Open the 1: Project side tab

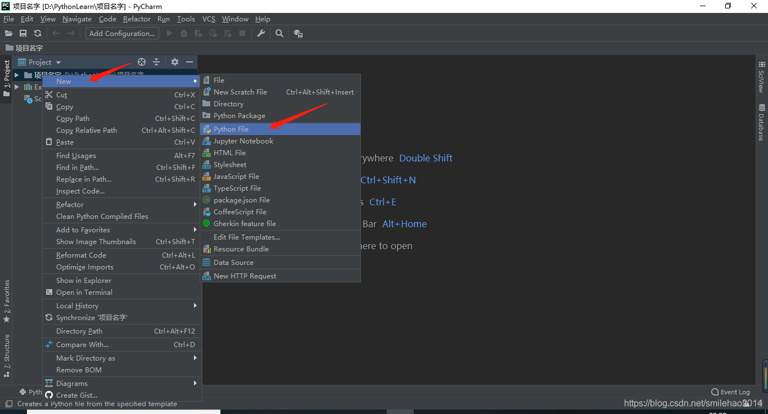coord(7,79)
